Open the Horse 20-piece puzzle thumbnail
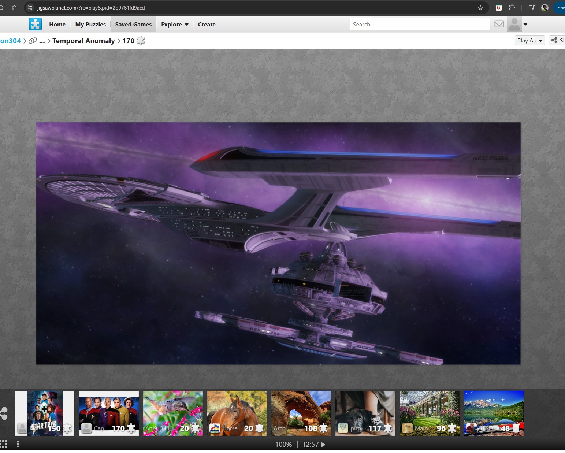The height and width of the screenshot is (453, 565). 237,413
